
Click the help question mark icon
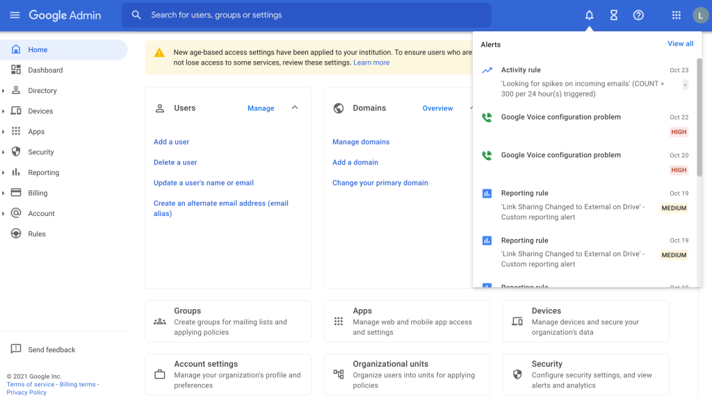638,15
